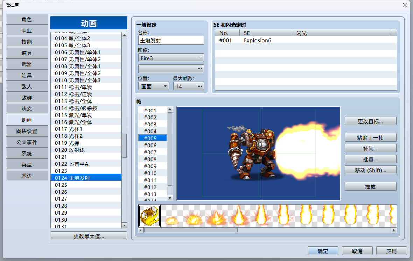Go to the 公共事件 tab
Image resolution: width=413 pixels, height=261 pixels.
27,142
